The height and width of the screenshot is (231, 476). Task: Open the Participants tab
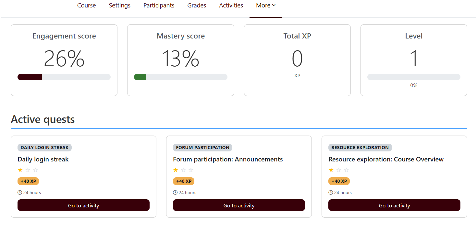pos(159,5)
